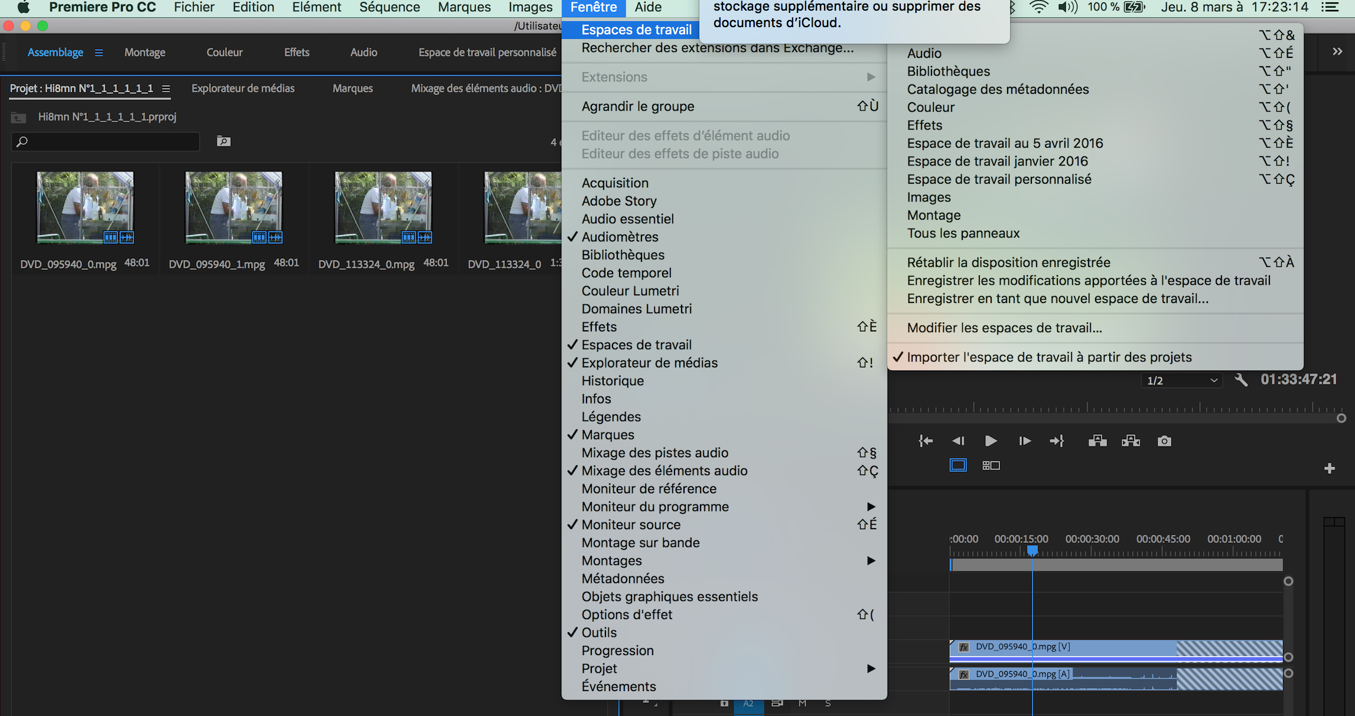Screen dimensions: 1355x716
Task: Open the Projet panel menu icon
Action: [166, 89]
